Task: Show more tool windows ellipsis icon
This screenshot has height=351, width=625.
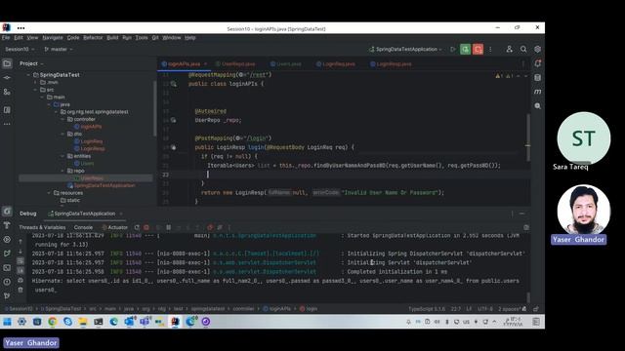Action: point(7,124)
